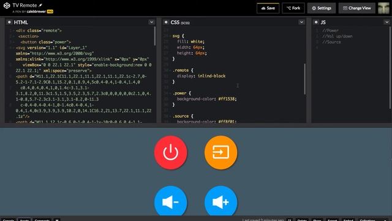
Task: Click the svg version="1.1" line
Action: click(x=51, y=48)
